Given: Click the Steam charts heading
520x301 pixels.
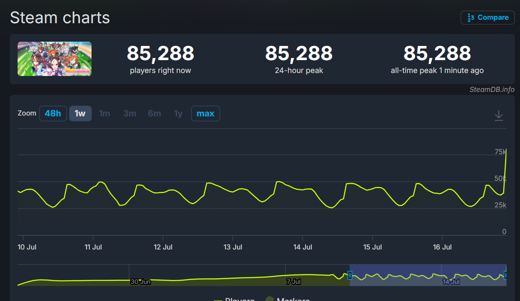Looking at the screenshot, I should coord(60,18).
